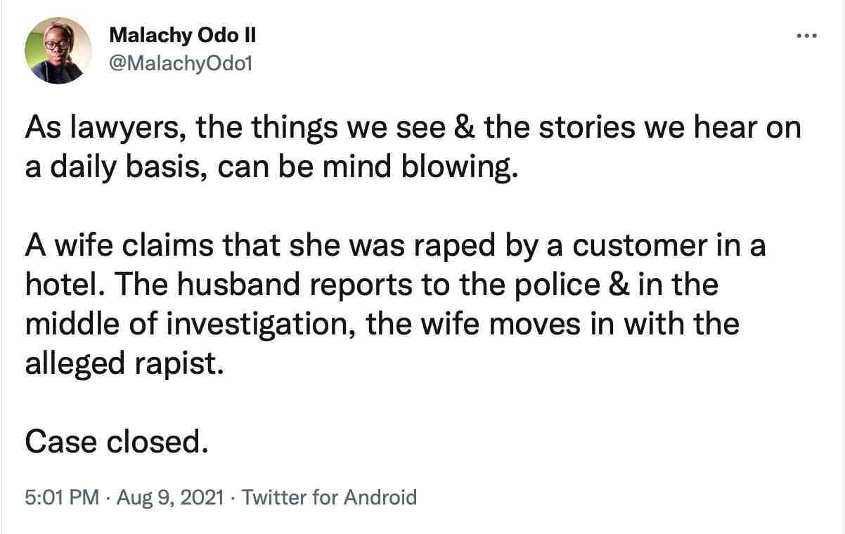Click Malachy Odo II's profile avatar

point(58,51)
